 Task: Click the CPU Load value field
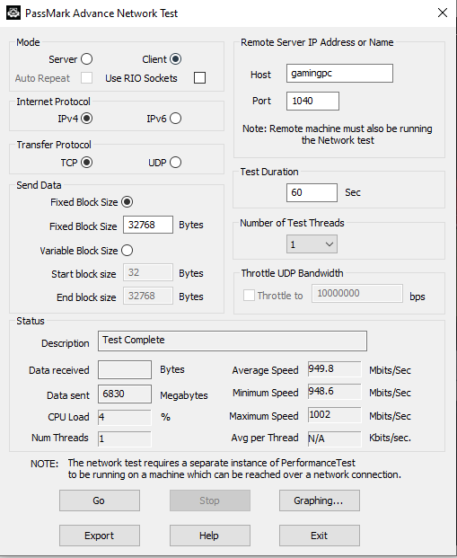tap(125, 417)
